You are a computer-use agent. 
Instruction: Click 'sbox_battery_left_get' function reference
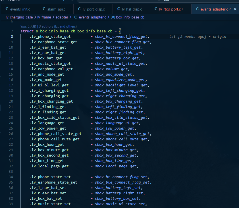[118, 47]
